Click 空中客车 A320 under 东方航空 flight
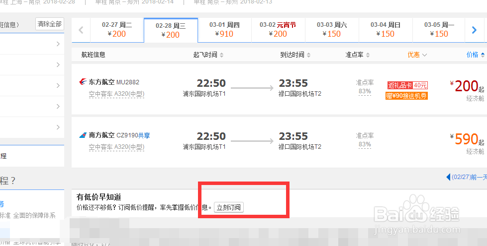 point(116,94)
